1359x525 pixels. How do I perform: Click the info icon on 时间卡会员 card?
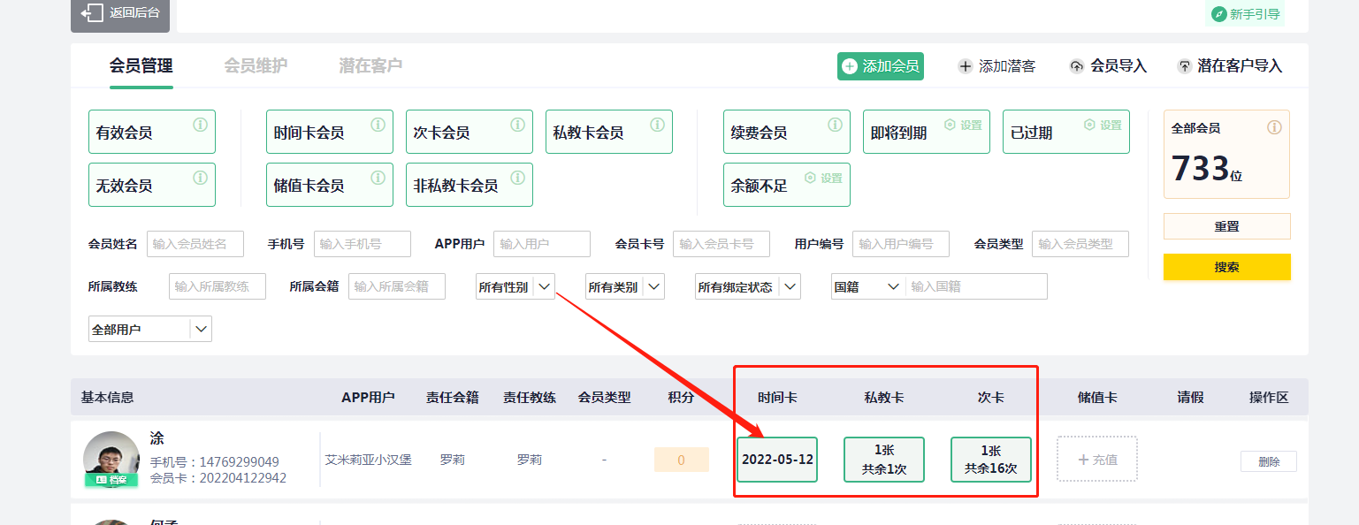pos(378,125)
